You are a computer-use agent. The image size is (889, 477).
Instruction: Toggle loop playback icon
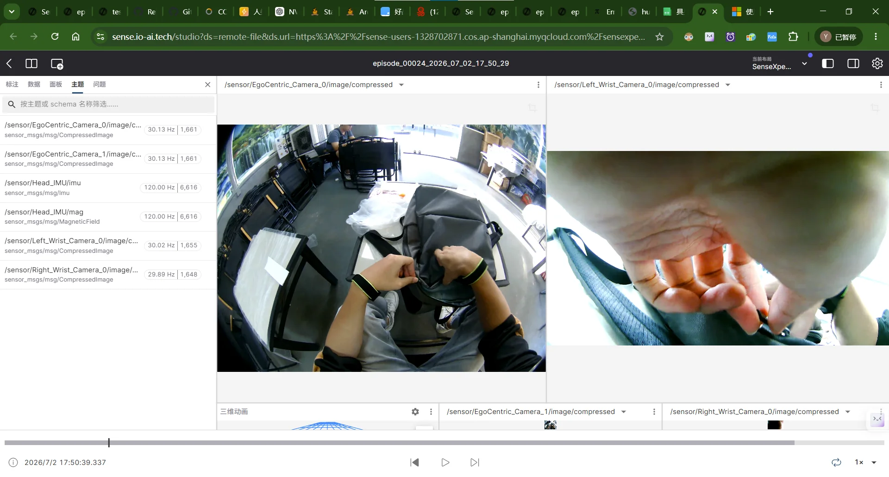click(836, 462)
